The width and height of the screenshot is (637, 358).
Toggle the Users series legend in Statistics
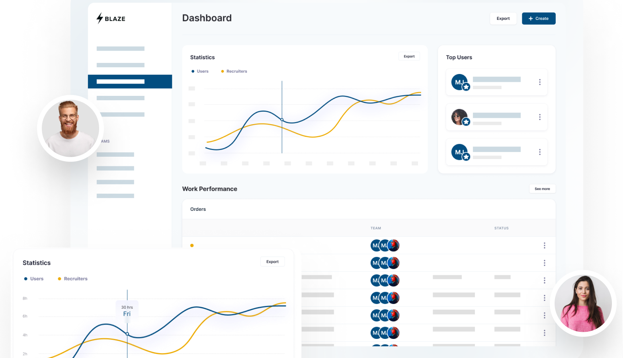[200, 71]
